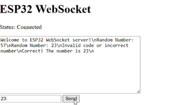
Task: Click the Send button
Action: tap(71, 99)
